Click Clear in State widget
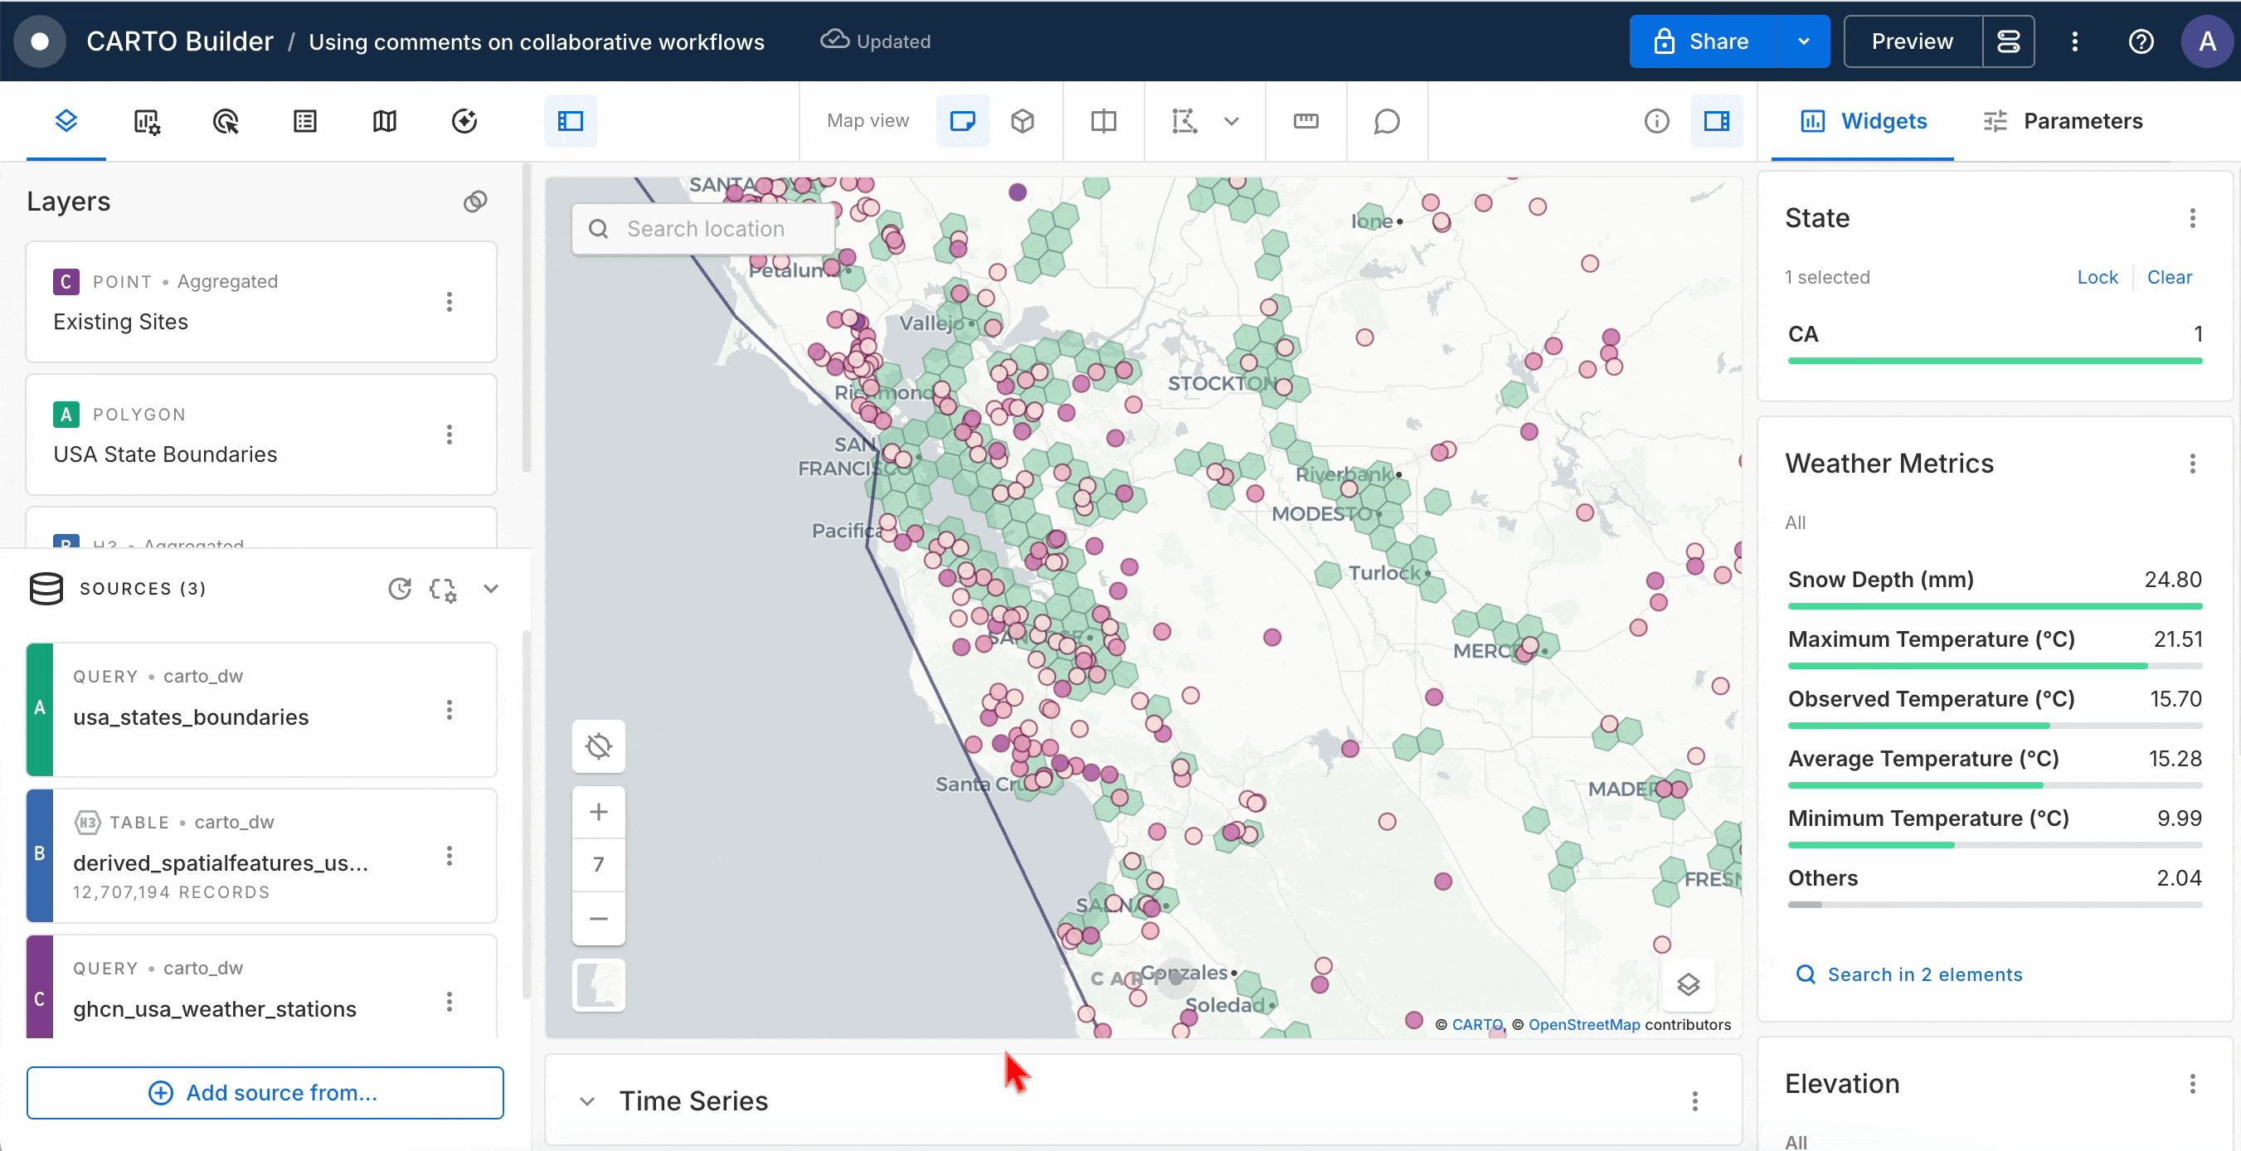Image resolution: width=2241 pixels, height=1151 pixels. tap(2169, 278)
